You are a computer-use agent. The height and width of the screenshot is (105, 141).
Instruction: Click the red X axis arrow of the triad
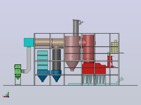point(6,97)
